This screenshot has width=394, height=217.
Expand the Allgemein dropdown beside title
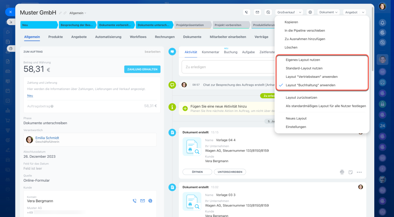(x=78, y=13)
